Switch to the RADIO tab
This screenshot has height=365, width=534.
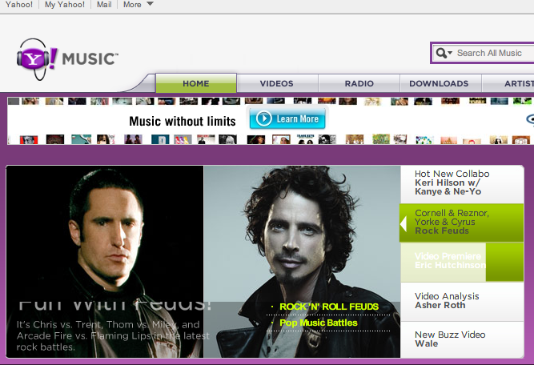[359, 83]
